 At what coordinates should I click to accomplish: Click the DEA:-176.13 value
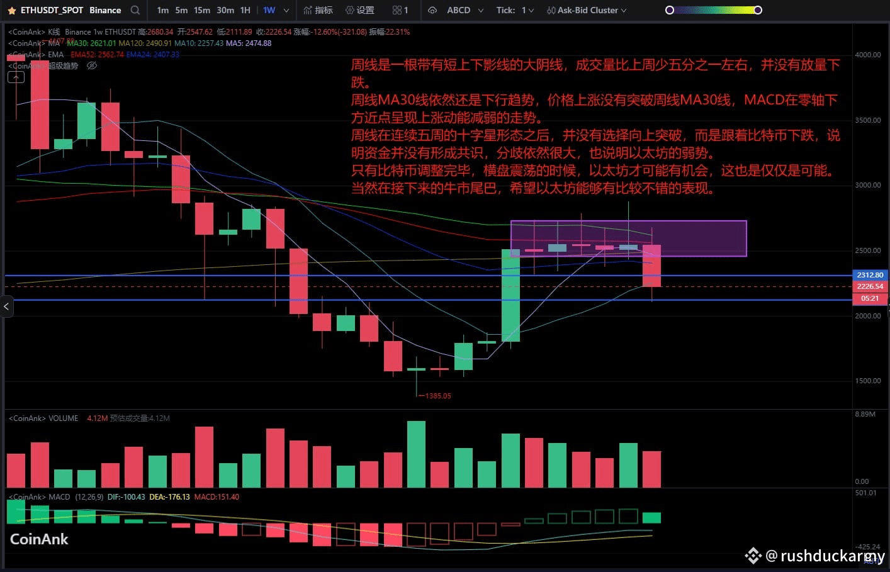point(170,497)
